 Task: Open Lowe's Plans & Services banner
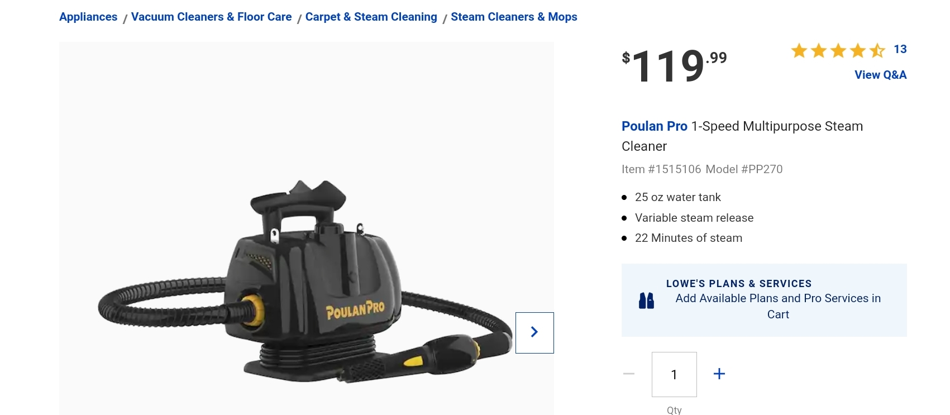[x=764, y=300]
